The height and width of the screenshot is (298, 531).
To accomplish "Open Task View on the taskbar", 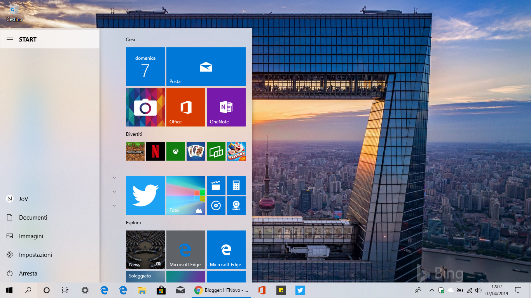I will pos(65,290).
